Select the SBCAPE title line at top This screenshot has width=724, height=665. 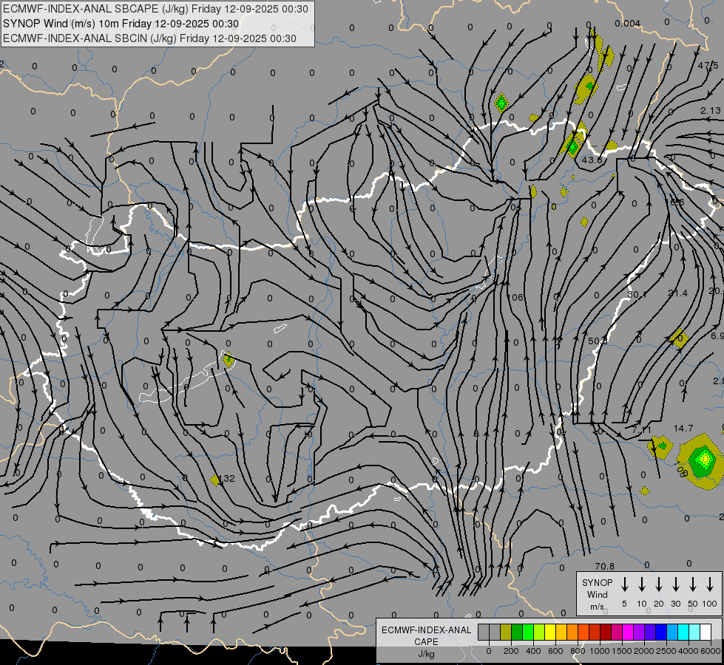pyautogui.click(x=155, y=9)
